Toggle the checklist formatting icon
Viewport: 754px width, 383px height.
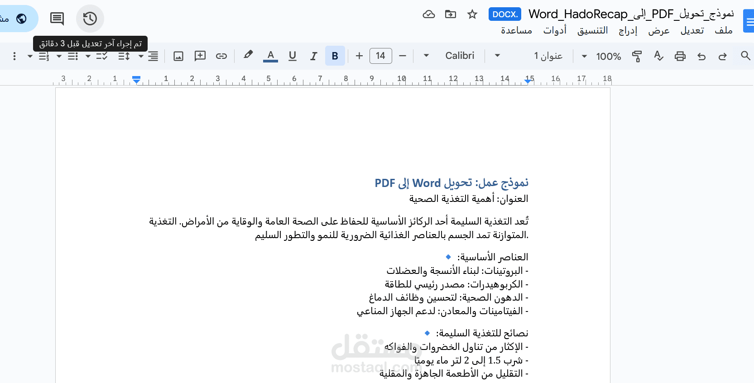coord(102,56)
